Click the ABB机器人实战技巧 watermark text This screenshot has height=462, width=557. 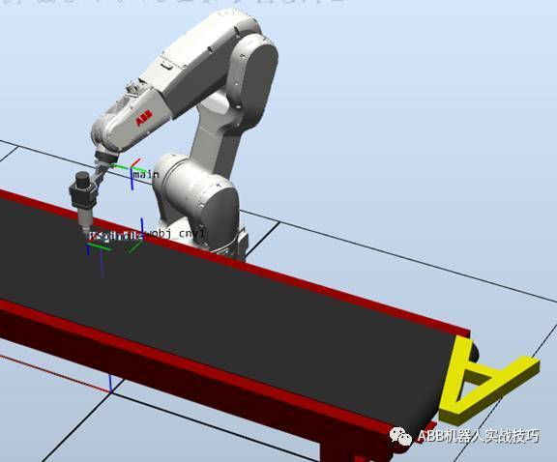click(478, 436)
